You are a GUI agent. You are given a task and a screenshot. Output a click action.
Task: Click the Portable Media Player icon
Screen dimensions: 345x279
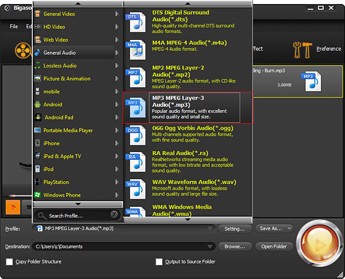tap(37, 130)
